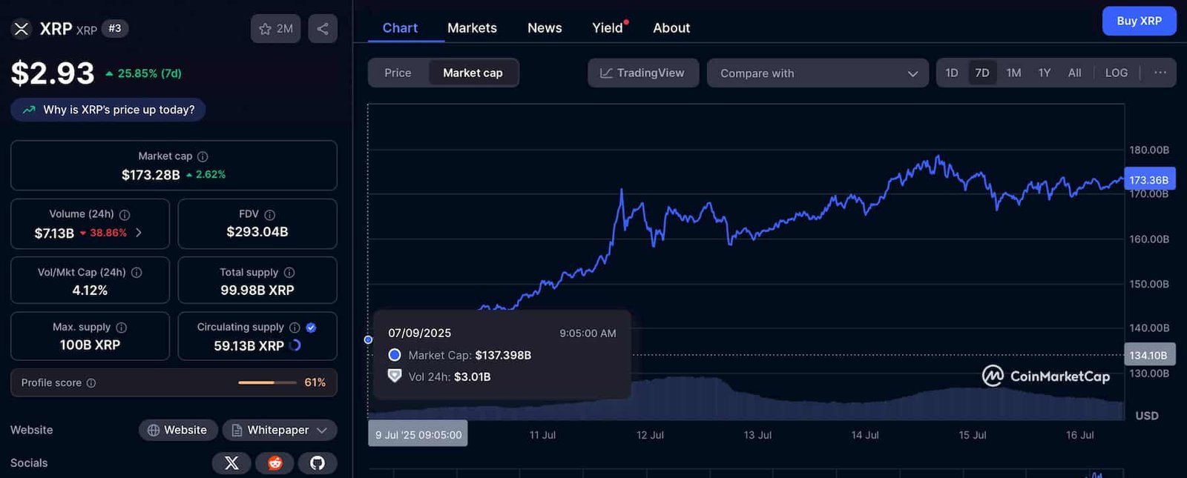
Task: Click the Profile score progress bar
Action: 267,382
